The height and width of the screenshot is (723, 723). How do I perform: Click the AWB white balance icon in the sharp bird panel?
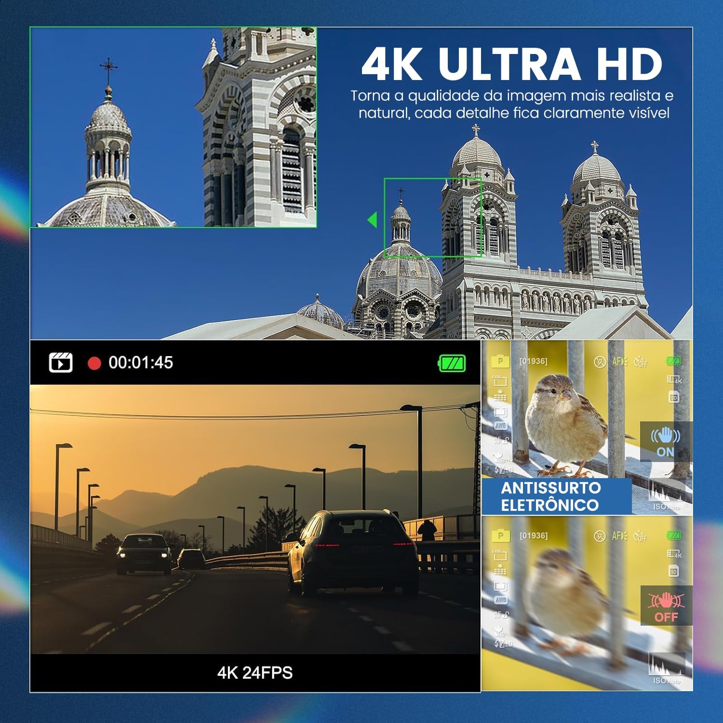coord(500,426)
